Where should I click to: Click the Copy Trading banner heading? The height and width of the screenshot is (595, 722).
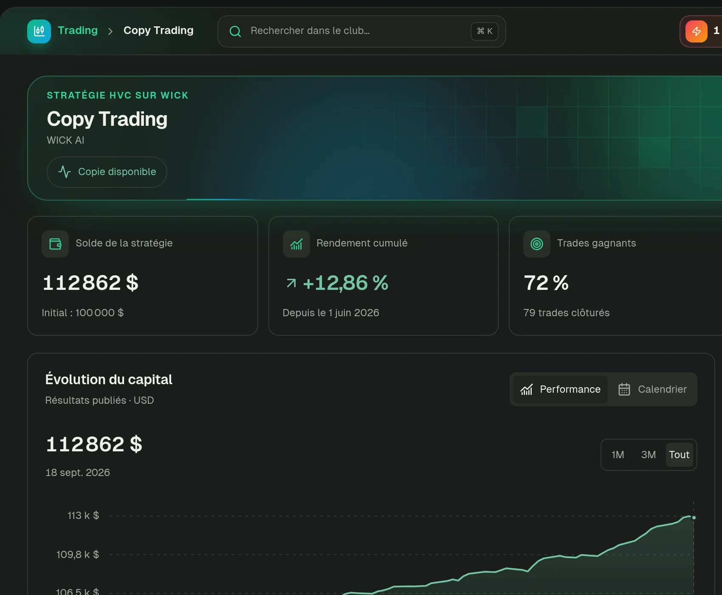click(107, 119)
